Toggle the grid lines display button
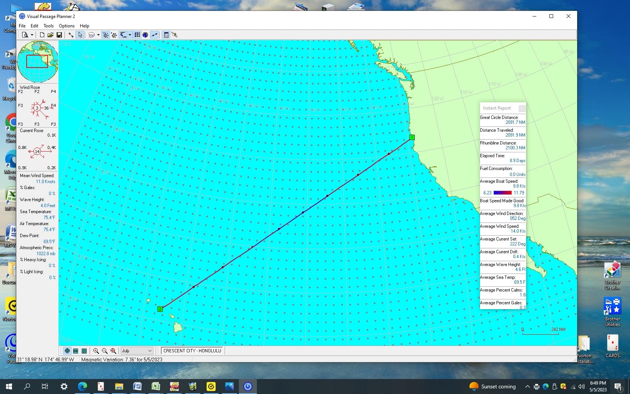This screenshot has height=394, width=630. point(137,35)
